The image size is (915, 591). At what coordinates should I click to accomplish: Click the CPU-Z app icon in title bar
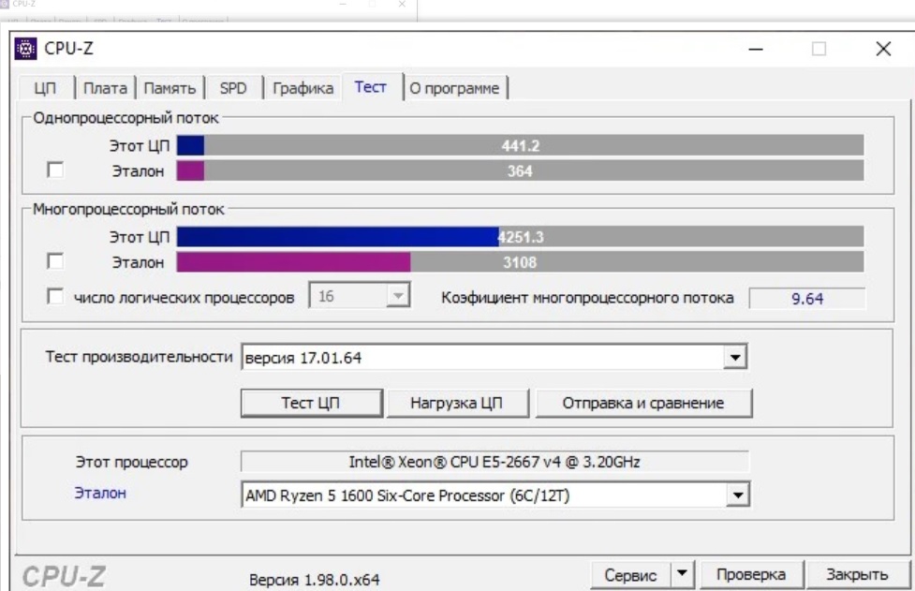click(x=25, y=49)
